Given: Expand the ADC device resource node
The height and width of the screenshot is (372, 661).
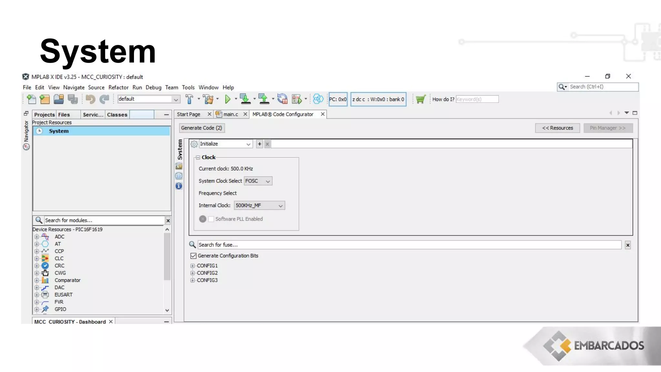Looking at the screenshot, I should click(x=37, y=237).
